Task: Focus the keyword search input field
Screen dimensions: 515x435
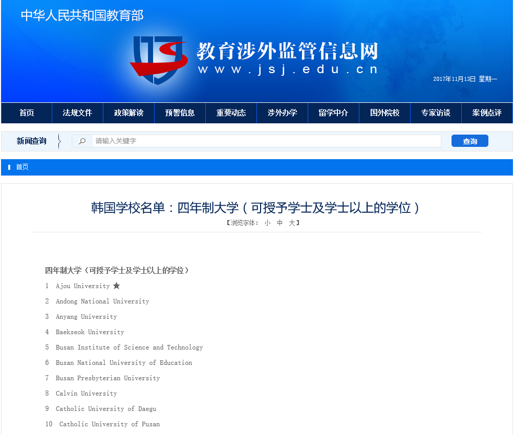Action: (x=266, y=141)
